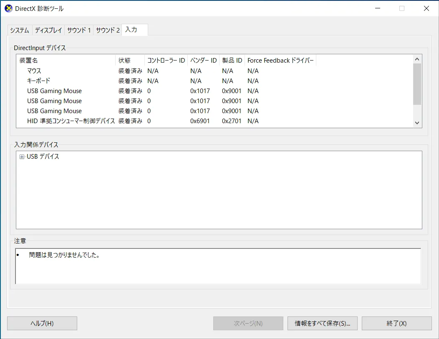
Task: Click the Force Feedback ドライバー column header
Action: click(280, 60)
